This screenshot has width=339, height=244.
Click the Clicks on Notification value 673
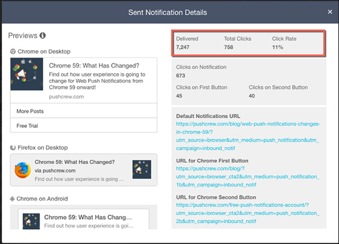click(x=181, y=76)
